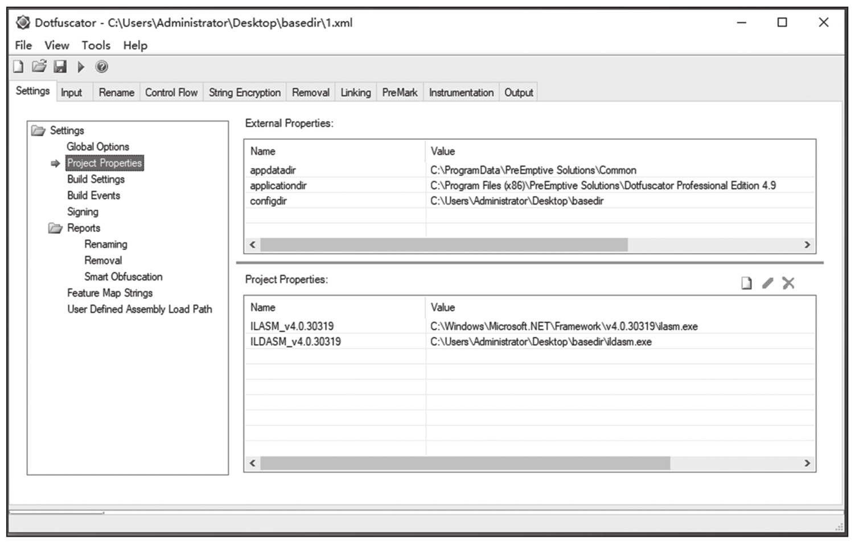Switch to the Removal tab

pos(311,93)
